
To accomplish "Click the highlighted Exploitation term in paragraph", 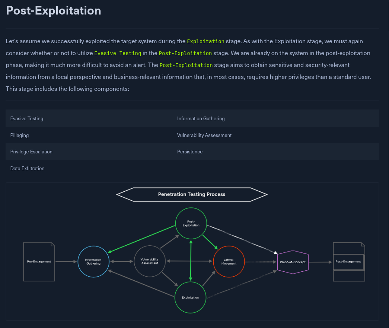I will click(205, 41).
